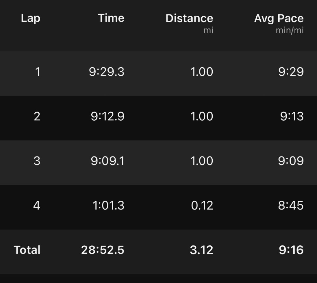Viewport: 317px width, 283px height.
Task: Select total time 28:52.5
Action: pyautogui.click(x=102, y=250)
